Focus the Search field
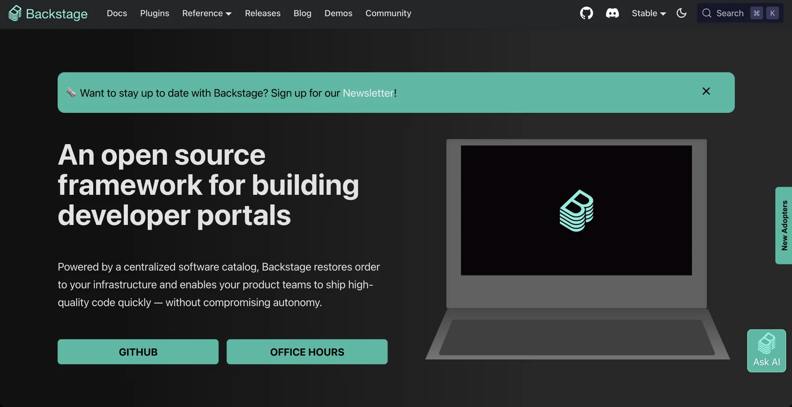 (x=740, y=13)
